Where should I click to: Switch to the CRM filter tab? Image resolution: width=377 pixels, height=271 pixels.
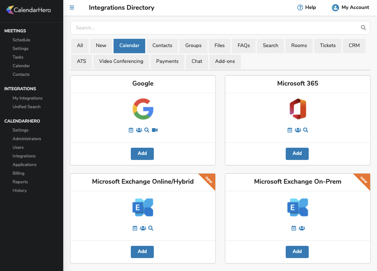[354, 46]
